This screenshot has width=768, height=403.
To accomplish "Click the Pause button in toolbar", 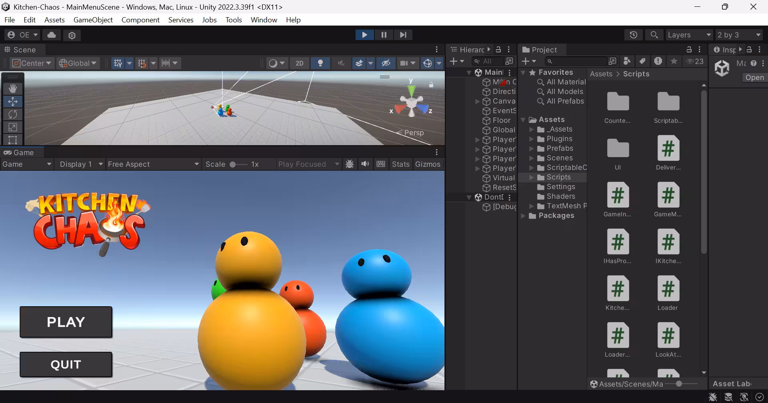I will 384,35.
